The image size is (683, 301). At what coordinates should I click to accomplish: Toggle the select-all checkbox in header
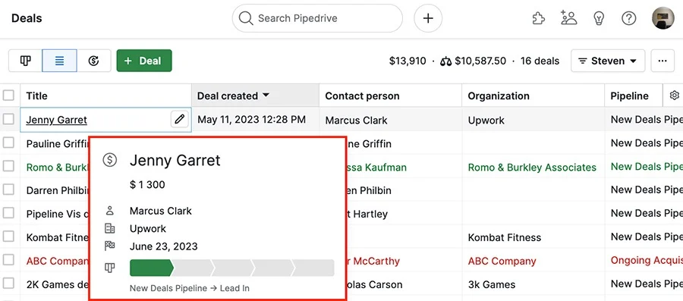8,96
